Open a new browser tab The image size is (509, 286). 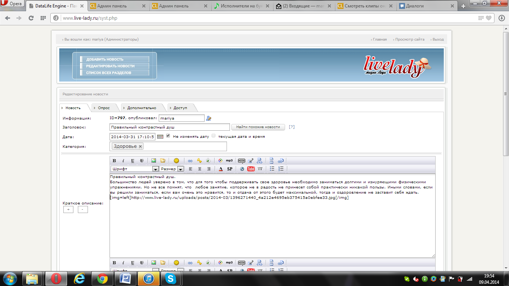tap(463, 6)
